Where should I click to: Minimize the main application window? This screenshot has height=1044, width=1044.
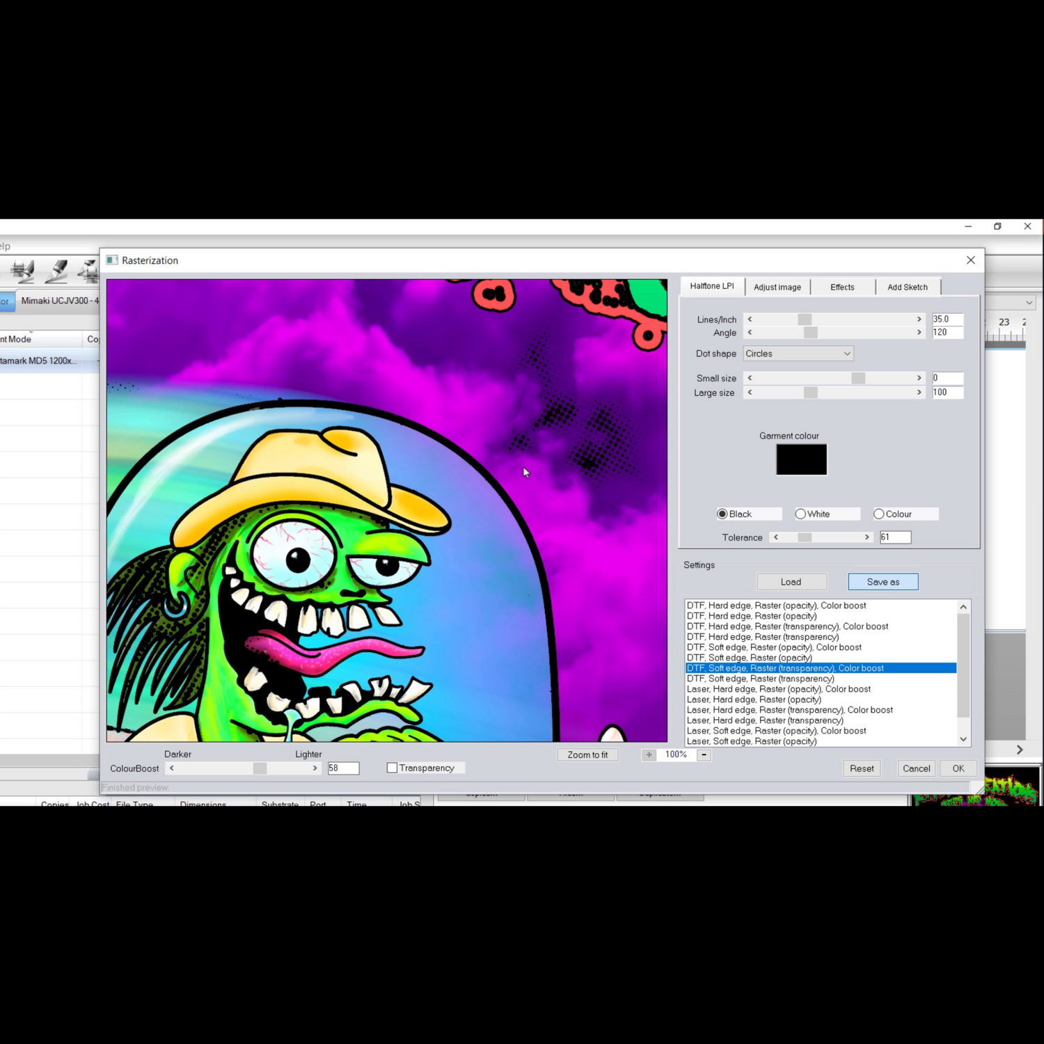coord(968,226)
